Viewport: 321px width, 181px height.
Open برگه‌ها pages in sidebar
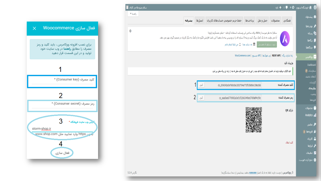click(311, 41)
